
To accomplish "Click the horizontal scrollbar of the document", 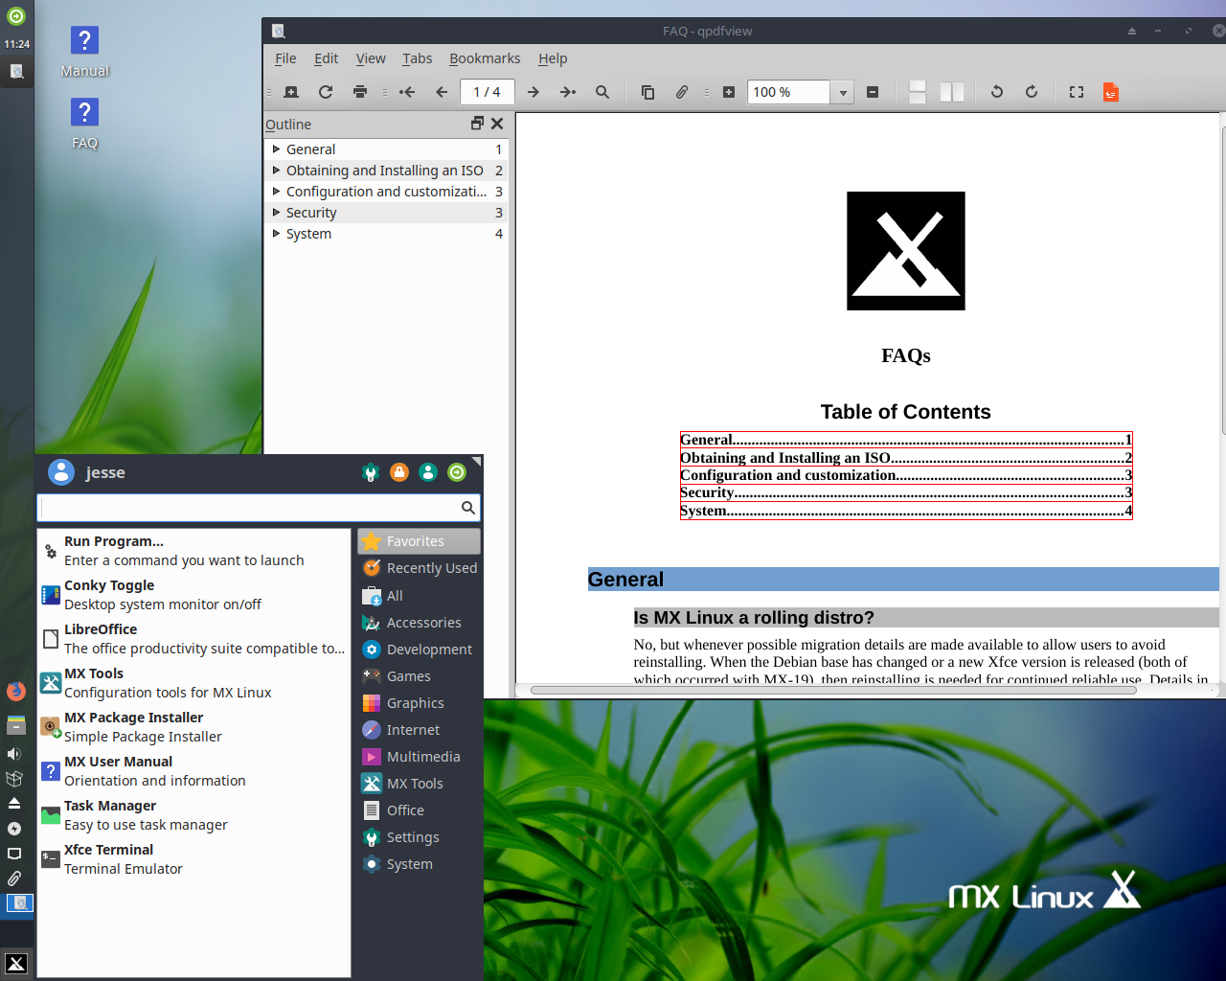I will click(x=833, y=690).
